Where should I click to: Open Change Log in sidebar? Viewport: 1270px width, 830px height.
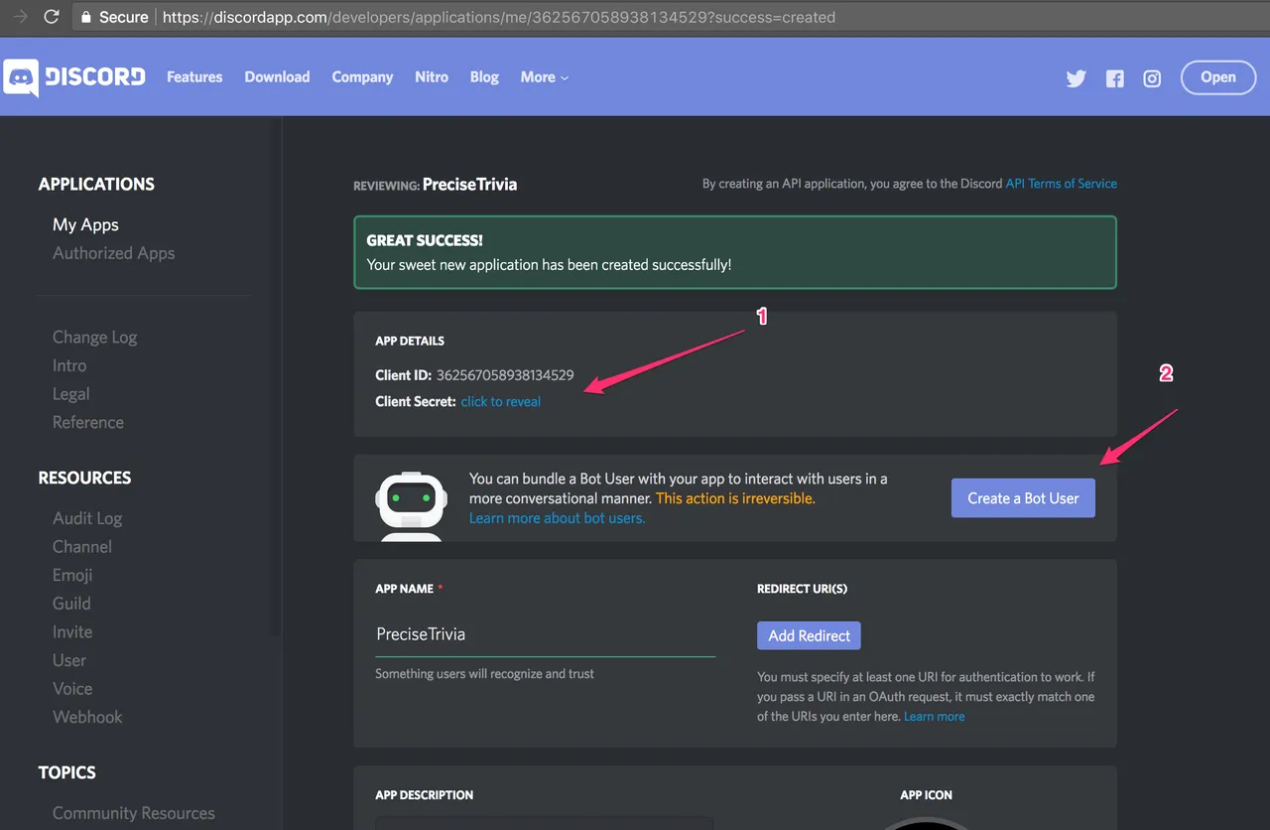click(x=95, y=338)
